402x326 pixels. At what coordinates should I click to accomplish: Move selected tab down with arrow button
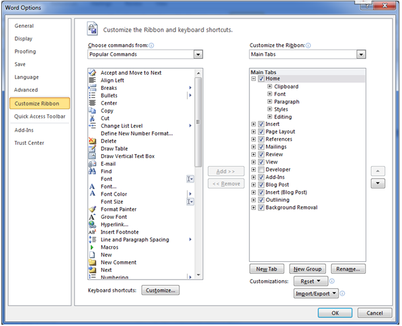coord(378,183)
